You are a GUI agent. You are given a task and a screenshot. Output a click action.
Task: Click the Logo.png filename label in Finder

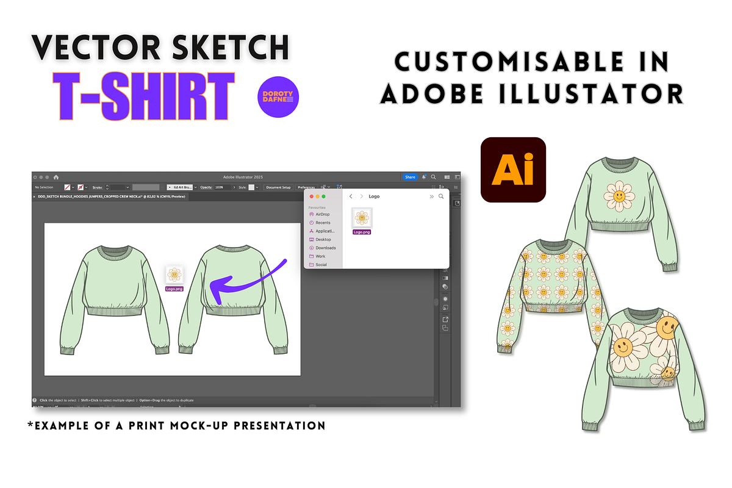point(362,232)
